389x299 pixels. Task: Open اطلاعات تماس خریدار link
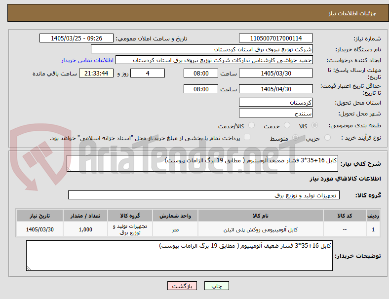(x=87, y=60)
